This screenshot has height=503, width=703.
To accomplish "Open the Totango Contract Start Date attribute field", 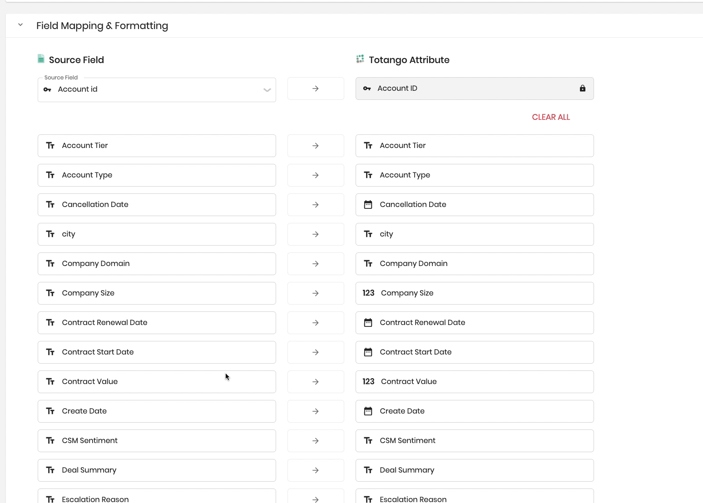I will click(x=475, y=352).
